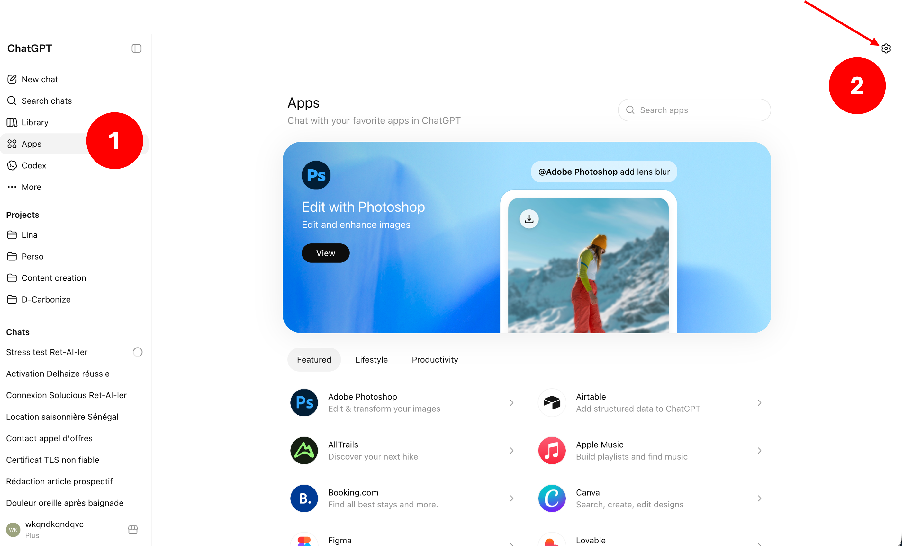Toggle the sidebar collapse icon
The height and width of the screenshot is (546, 903).
(x=136, y=48)
